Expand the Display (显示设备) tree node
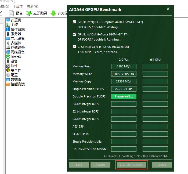The image size is (188, 174). click(x=17, y=38)
